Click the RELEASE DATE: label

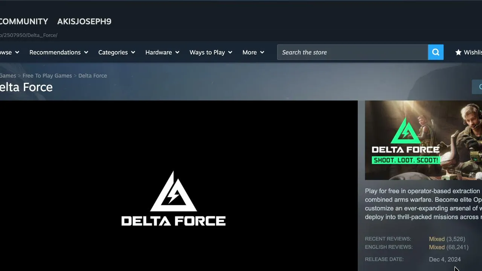click(x=384, y=259)
